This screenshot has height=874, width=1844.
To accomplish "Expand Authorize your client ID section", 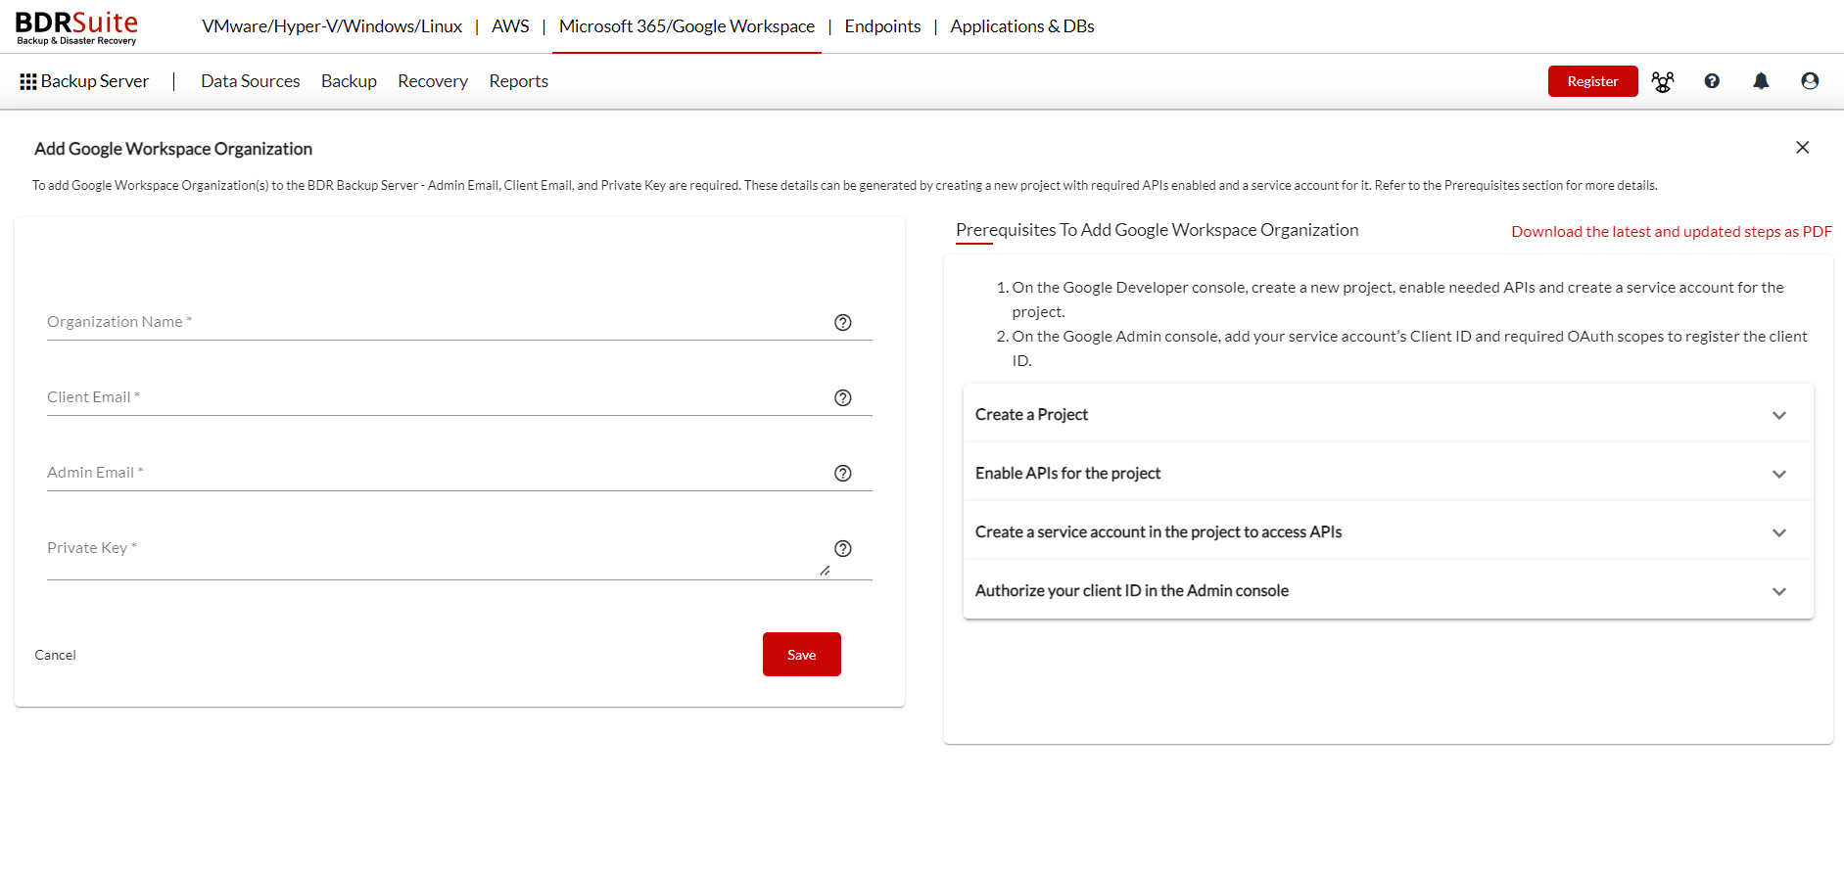I will point(1389,590).
